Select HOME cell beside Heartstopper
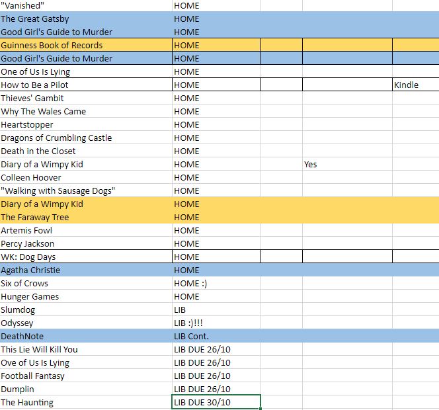Viewport: 439px width, 410px height. (x=216, y=124)
